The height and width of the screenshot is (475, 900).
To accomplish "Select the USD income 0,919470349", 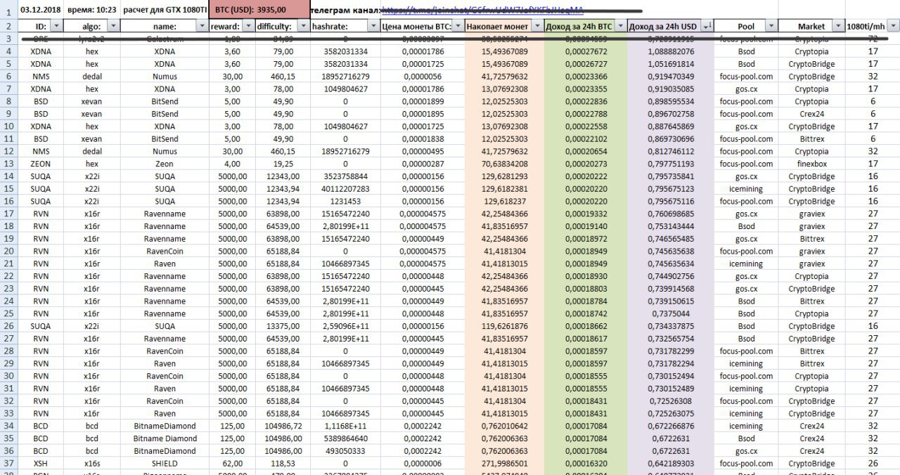I will coord(670,77).
